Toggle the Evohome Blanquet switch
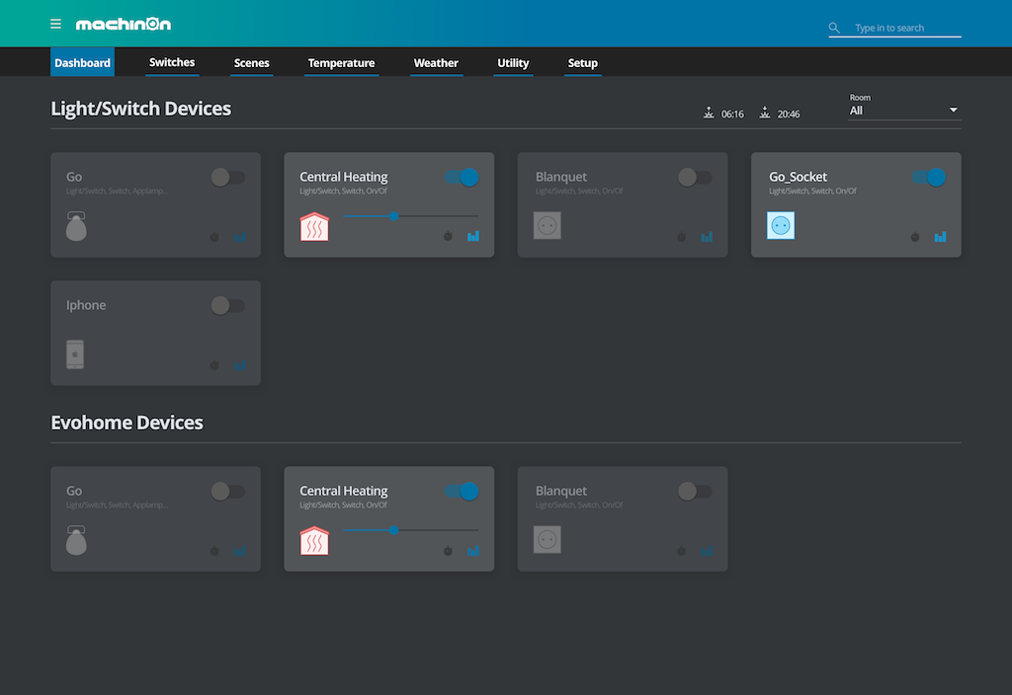Viewport: 1012px width, 695px height. [695, 492]
